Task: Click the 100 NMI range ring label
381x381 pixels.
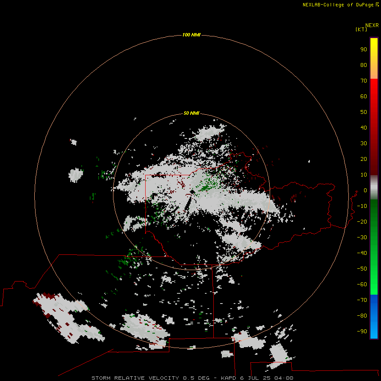Action: (x=191, y=35)
